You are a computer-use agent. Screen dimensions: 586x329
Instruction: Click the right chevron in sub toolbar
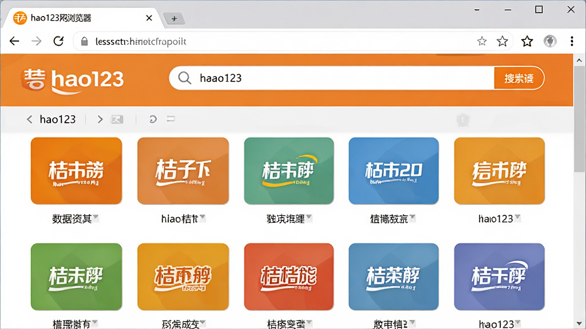[100, 119]
